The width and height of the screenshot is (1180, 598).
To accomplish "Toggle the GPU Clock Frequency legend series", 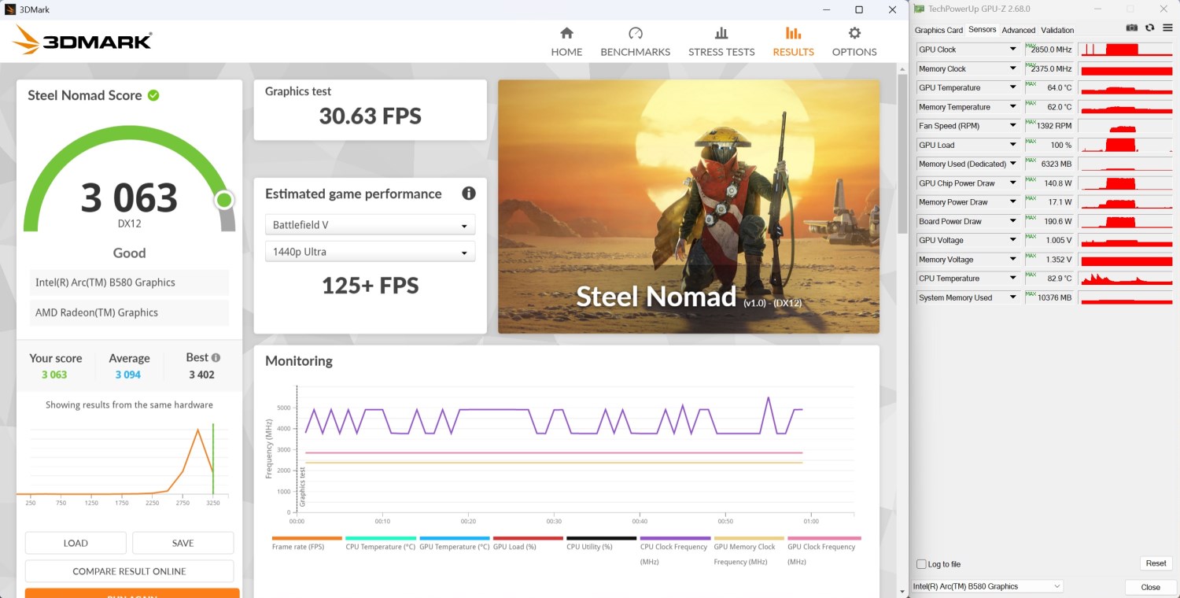I will (823, 551).
